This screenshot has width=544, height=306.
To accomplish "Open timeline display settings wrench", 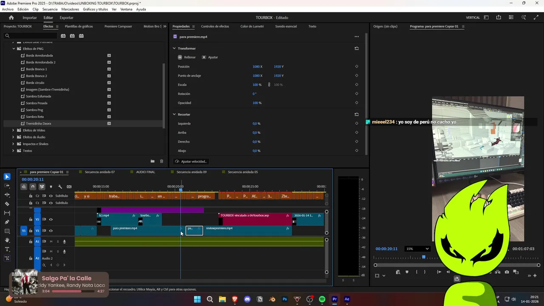I will [60, 187].
